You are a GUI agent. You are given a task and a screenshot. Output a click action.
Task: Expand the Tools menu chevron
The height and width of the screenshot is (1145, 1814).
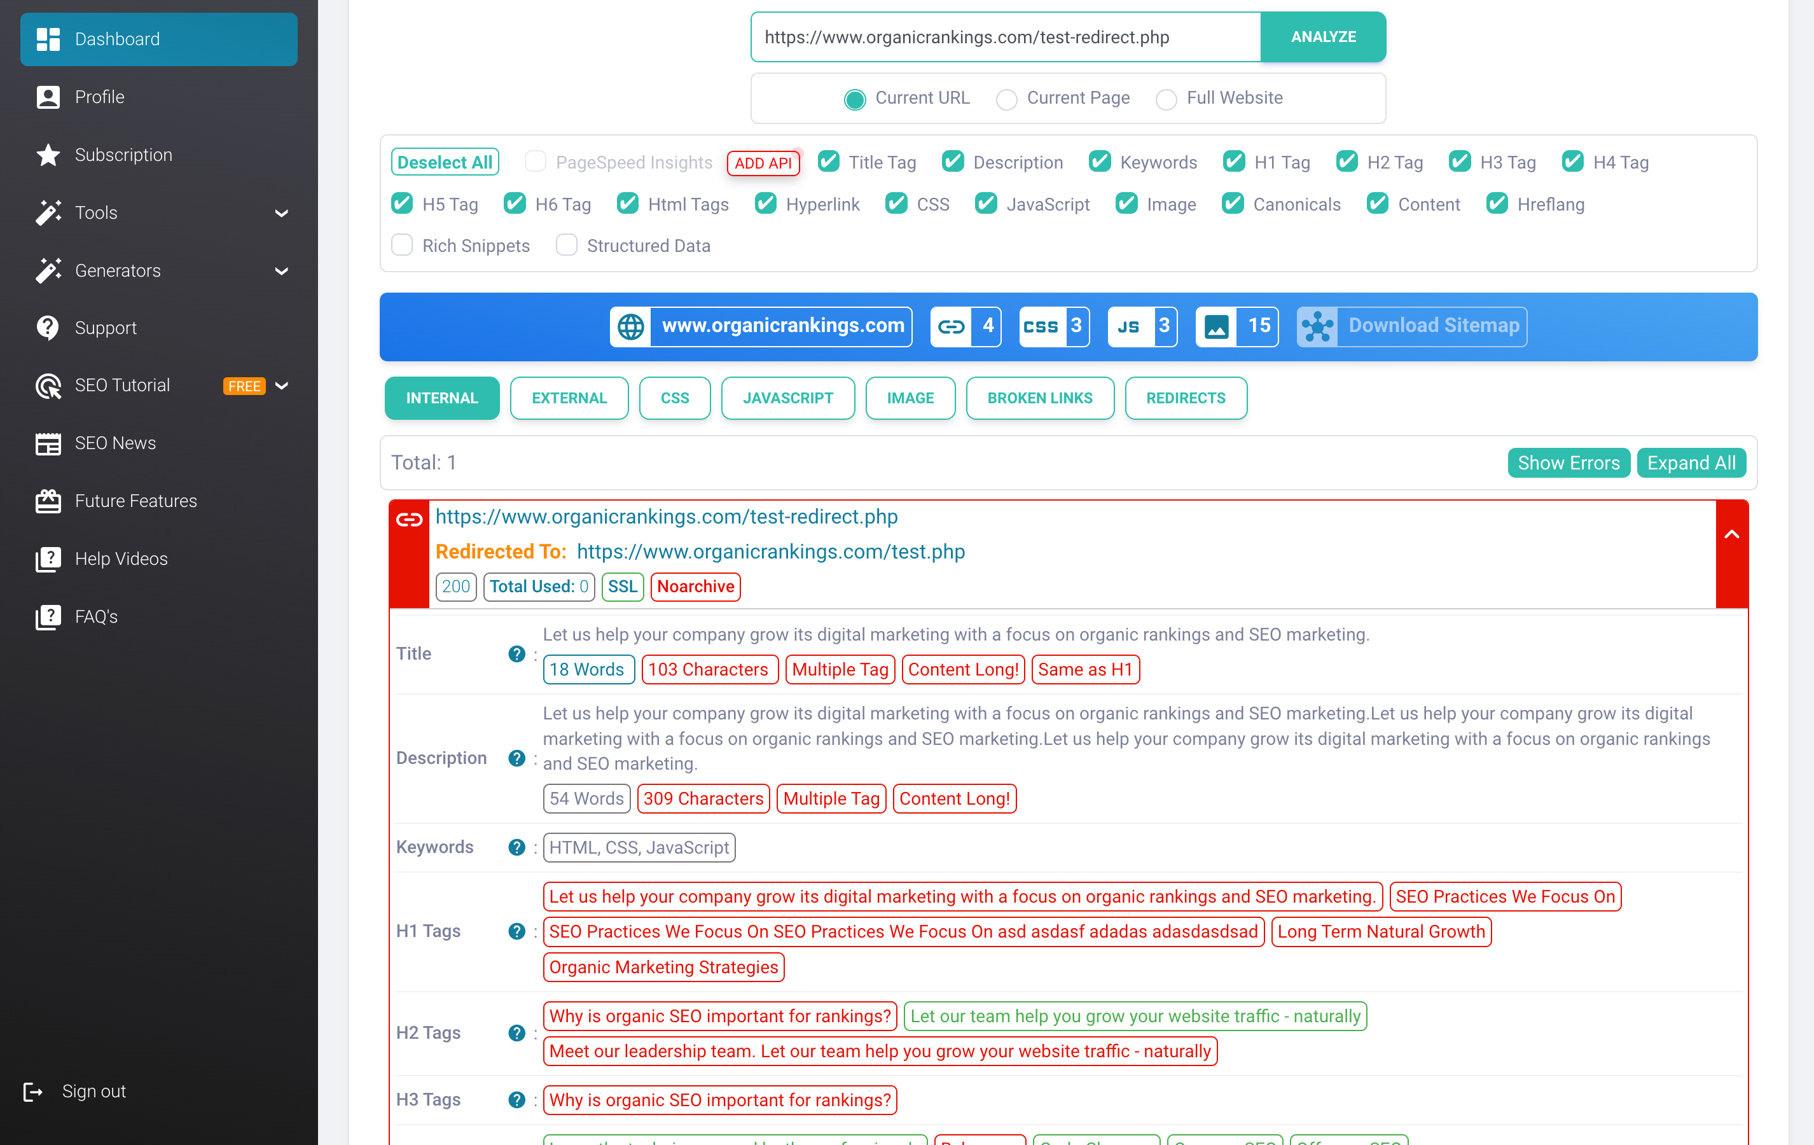pos(282,213)
